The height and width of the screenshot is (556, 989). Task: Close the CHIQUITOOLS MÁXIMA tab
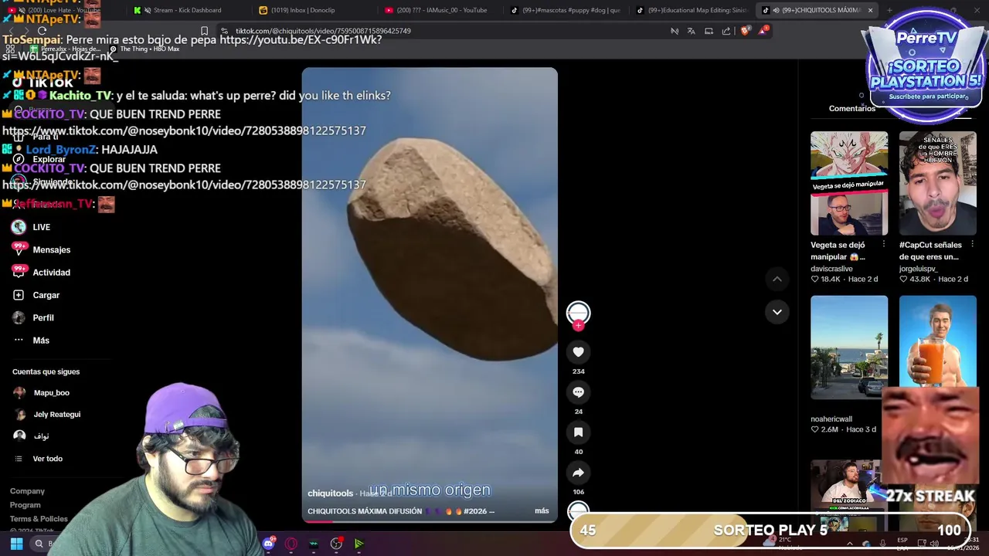pyautogui.click(x=870, y=10)
